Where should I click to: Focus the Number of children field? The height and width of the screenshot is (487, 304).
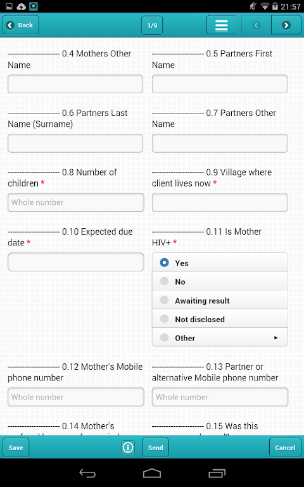click(x=76, y=202)
